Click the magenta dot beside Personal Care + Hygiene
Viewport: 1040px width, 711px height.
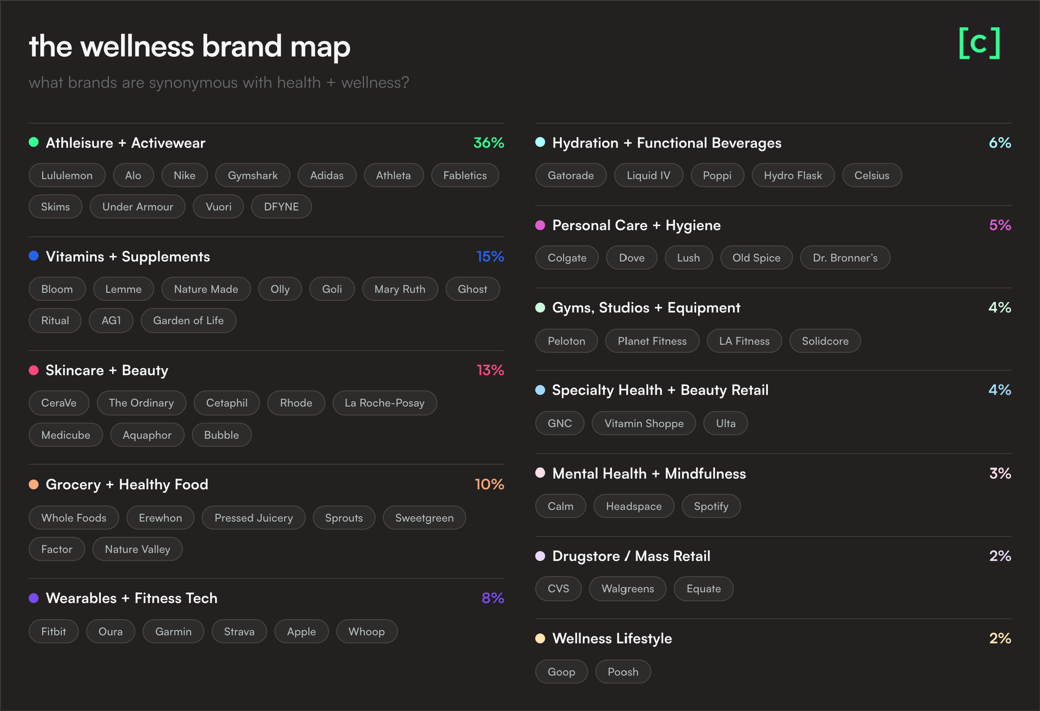pos(540,225)
